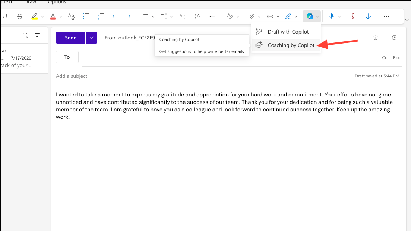Toggle select all messages icon
This screenshot has height=231, width=411.
tap(25, 35)
